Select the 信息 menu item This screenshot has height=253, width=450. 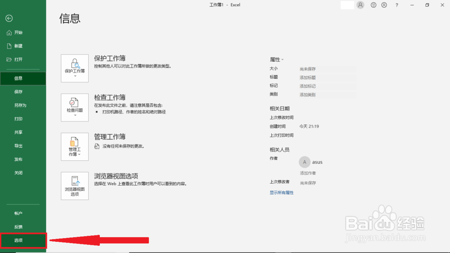(23, 78)
